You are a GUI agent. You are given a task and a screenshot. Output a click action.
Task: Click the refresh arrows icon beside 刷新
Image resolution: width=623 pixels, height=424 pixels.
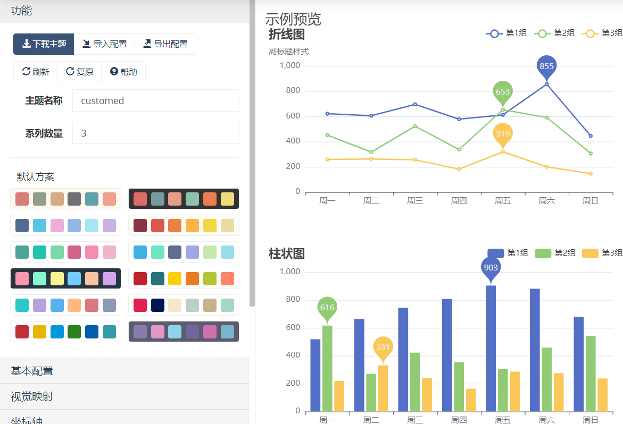click(26, 71)
